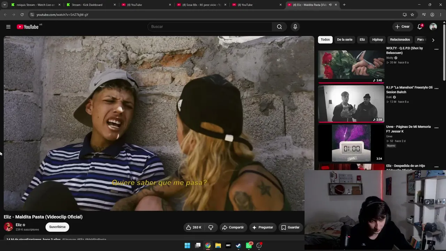Go back using the browser back arrow
The image size is (446, 251).
click(5, 15)
